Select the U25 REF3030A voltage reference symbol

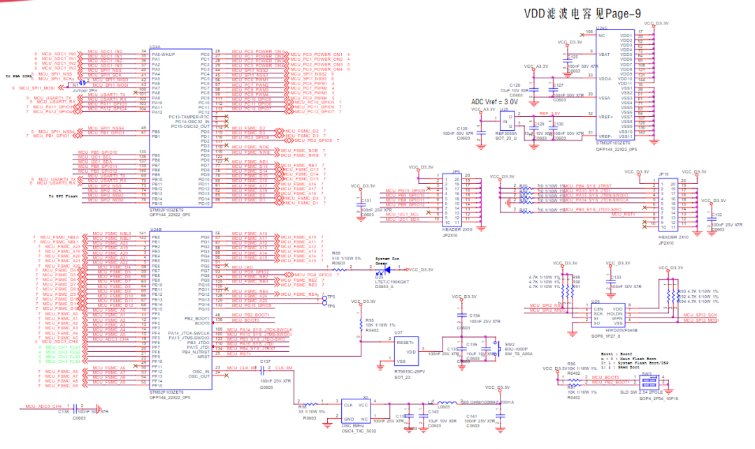[x=507, y=120]
